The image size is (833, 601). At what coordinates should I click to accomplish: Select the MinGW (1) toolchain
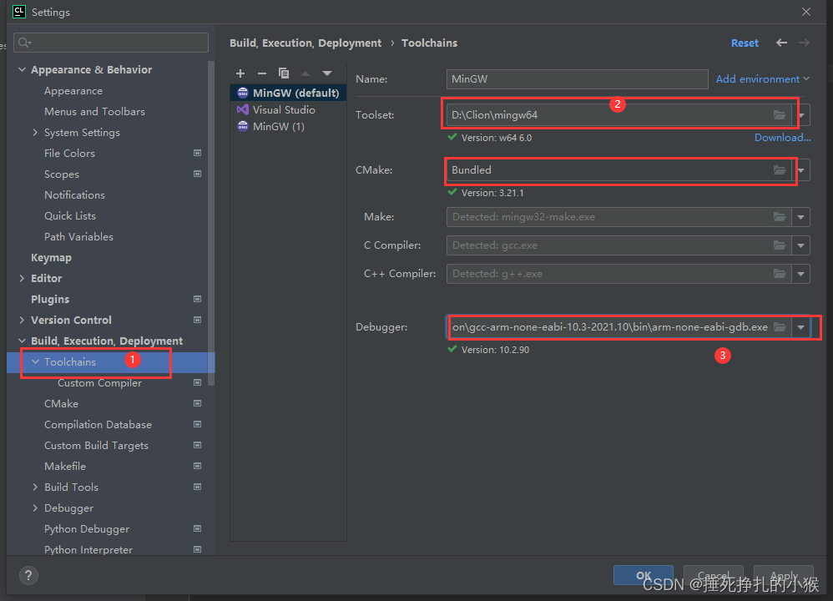(289, 127)
